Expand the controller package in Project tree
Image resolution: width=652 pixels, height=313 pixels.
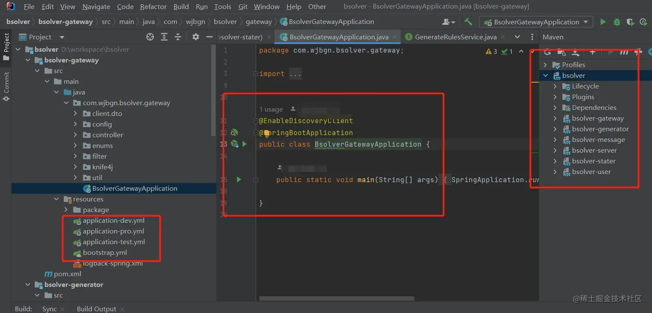coord(75,135)
